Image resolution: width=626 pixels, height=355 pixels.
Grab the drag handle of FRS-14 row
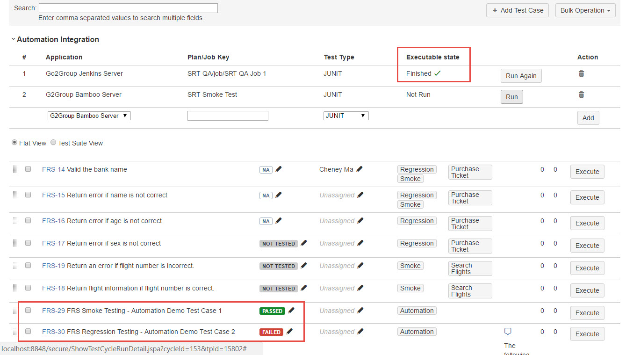(x=14, y=169)
